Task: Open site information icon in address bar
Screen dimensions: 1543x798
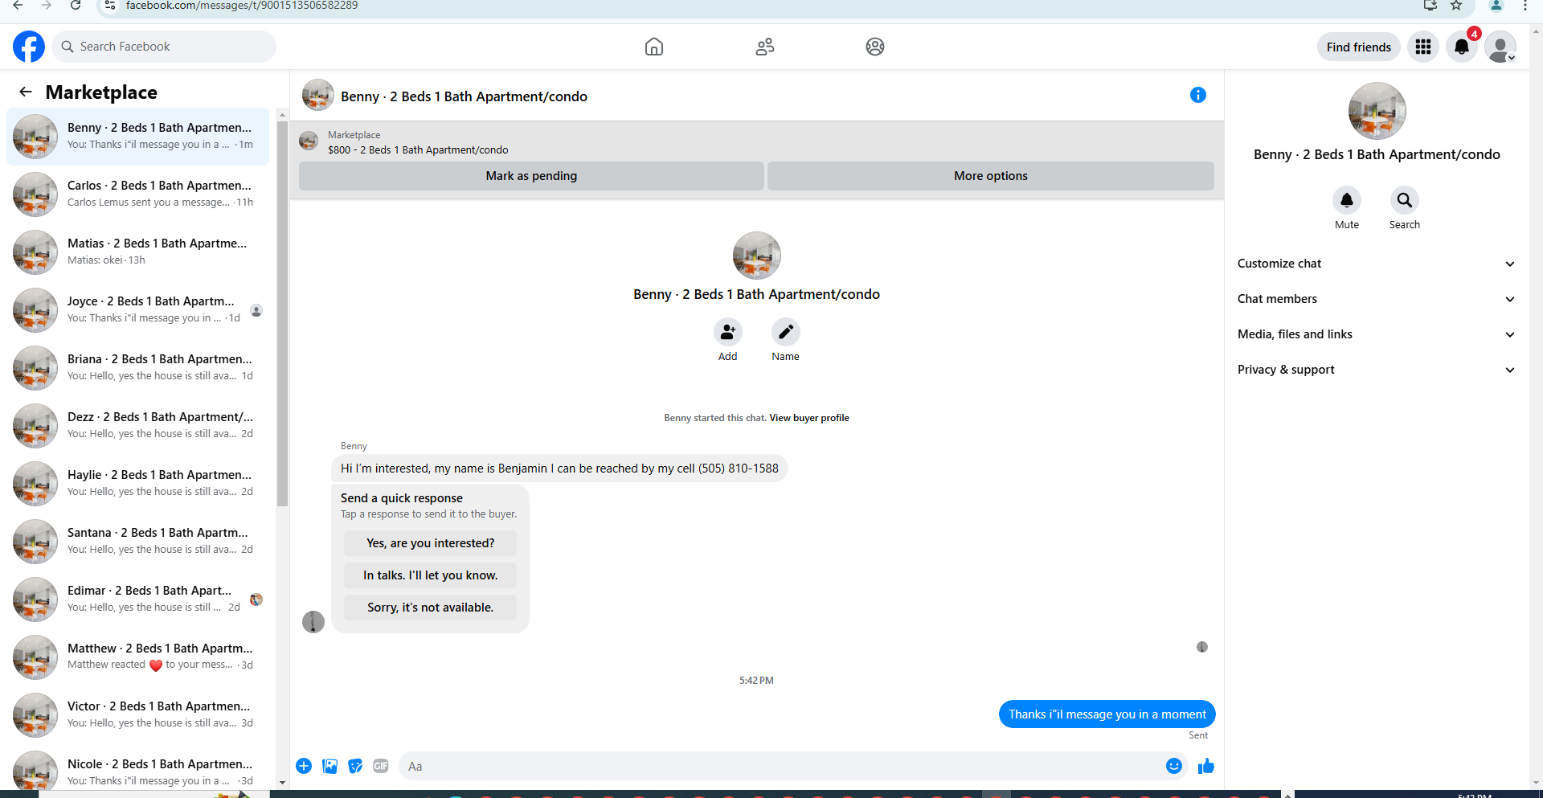Action: [111, 6]
